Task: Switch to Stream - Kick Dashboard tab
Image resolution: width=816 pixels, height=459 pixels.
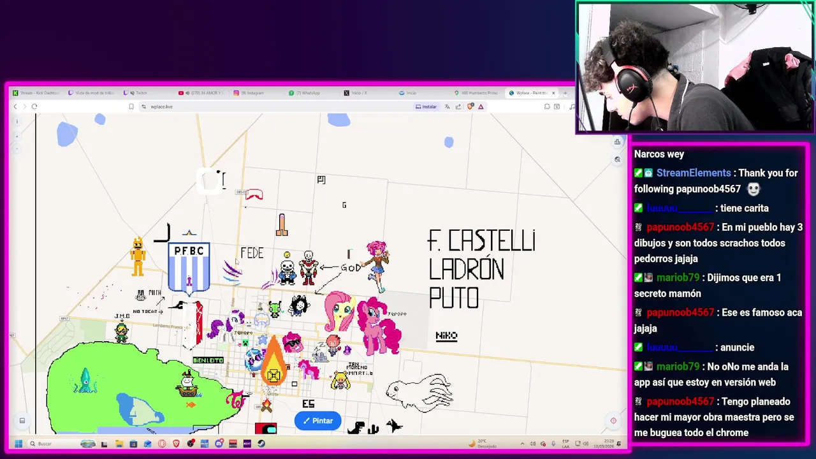Action: [37, 93]
